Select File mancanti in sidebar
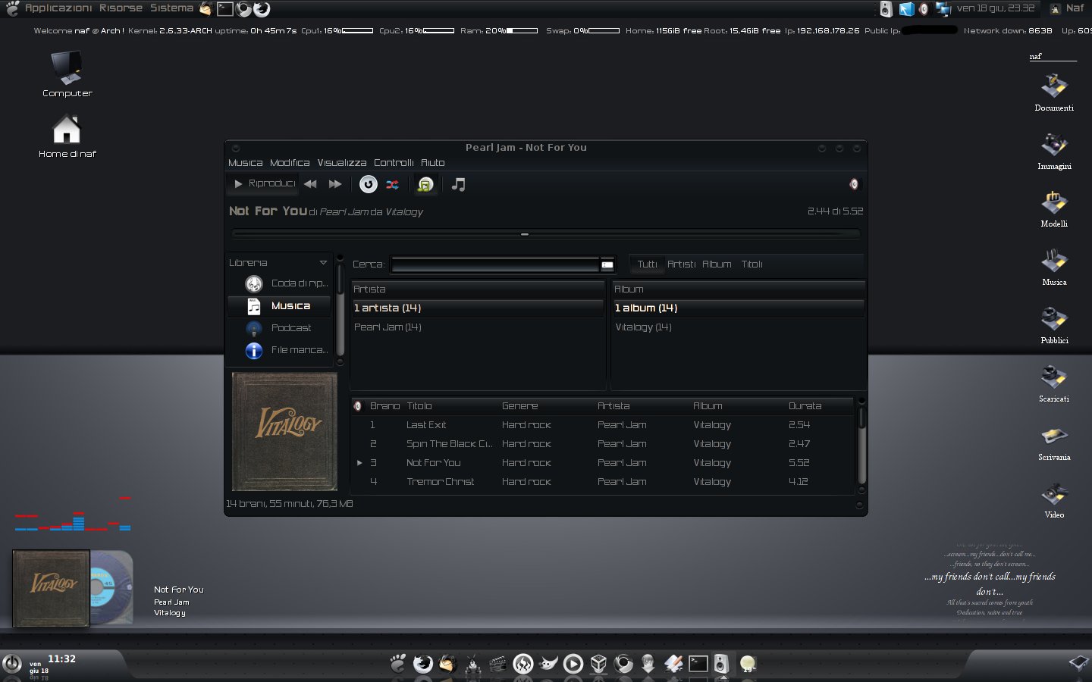Screen dimensions: 1092x682 tap(280, 350)
